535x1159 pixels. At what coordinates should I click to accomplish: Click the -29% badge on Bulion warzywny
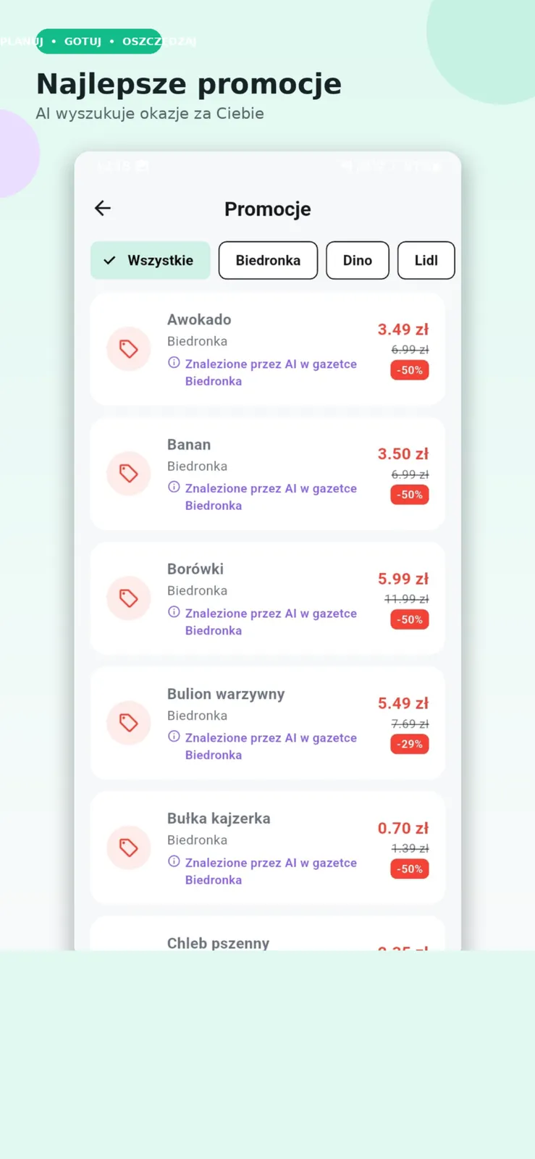[410, 744]
